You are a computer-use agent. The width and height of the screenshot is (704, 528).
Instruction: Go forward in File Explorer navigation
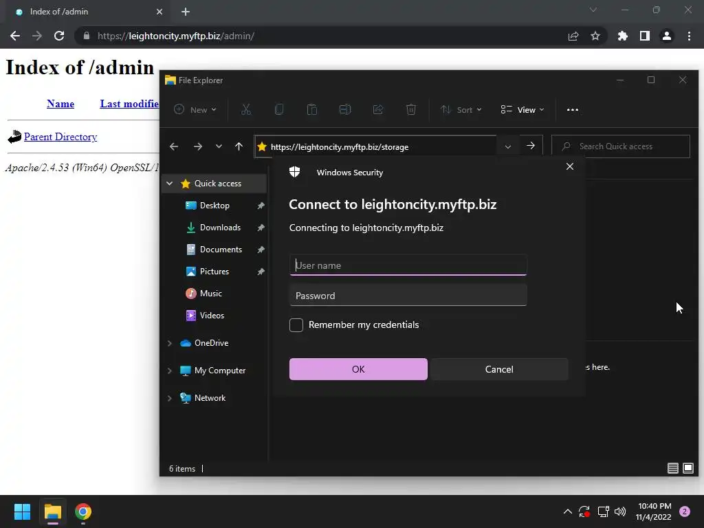click(x=197, y=146)
